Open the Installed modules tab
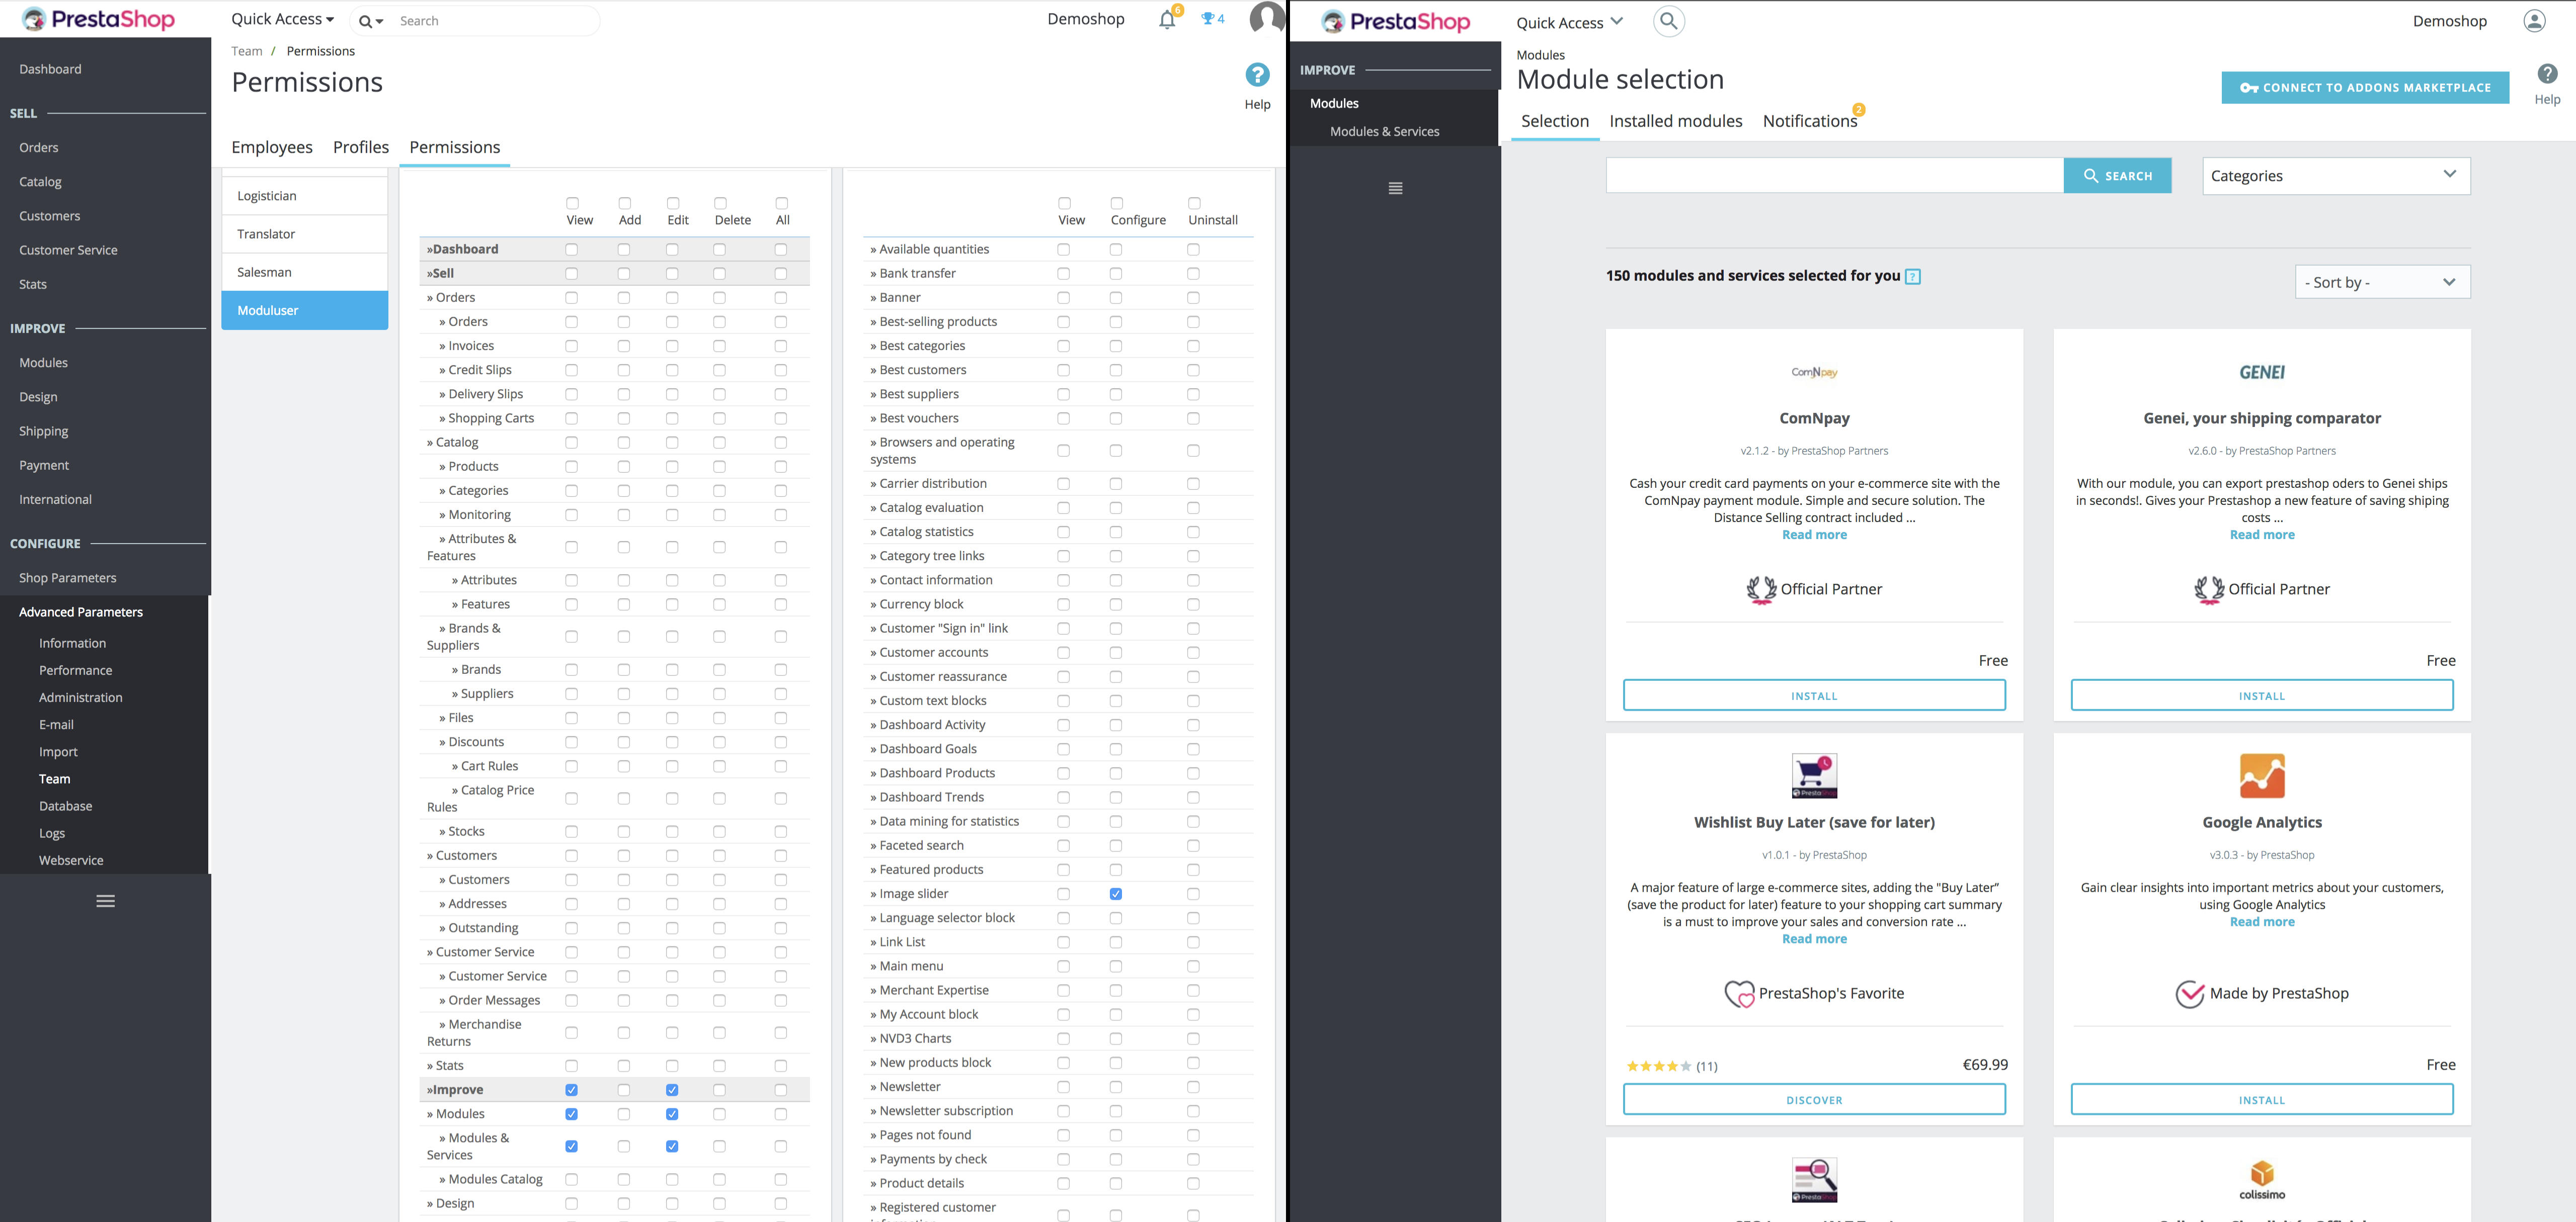This screenshot has height=1222, width=2576. (x=1675, y=121)
